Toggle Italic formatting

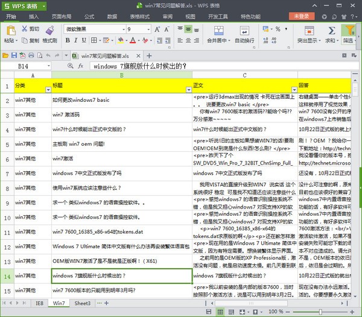(76, 40)
